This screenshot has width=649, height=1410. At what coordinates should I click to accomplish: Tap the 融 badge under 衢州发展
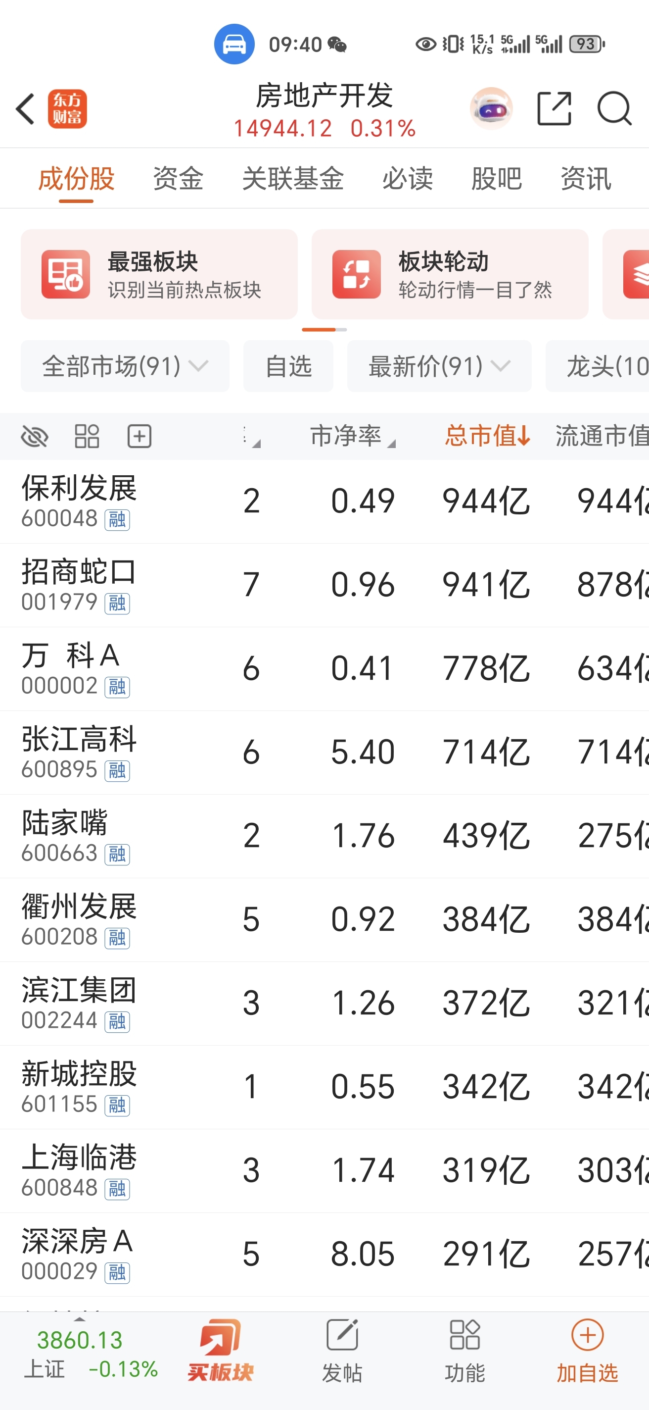117,938
